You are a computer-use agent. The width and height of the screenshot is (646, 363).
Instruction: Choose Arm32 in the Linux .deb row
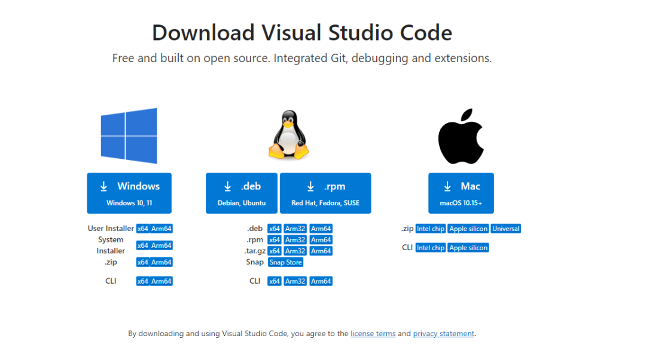click(x=295, y=229)
